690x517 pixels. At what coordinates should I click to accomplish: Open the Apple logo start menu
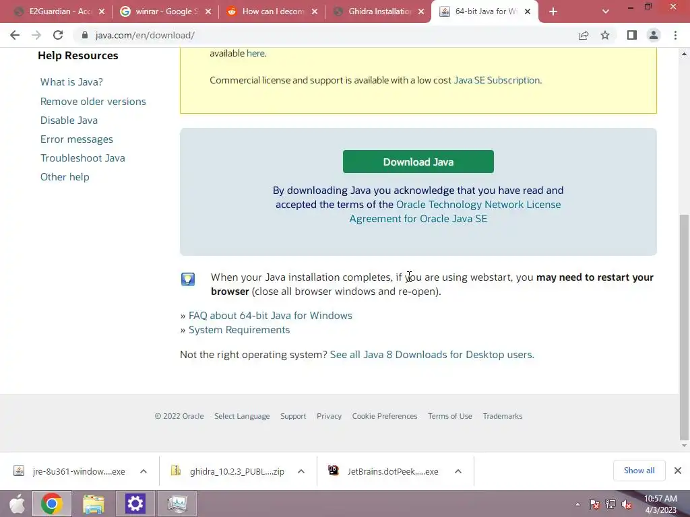pyautogui.click(x=17, y=504)
